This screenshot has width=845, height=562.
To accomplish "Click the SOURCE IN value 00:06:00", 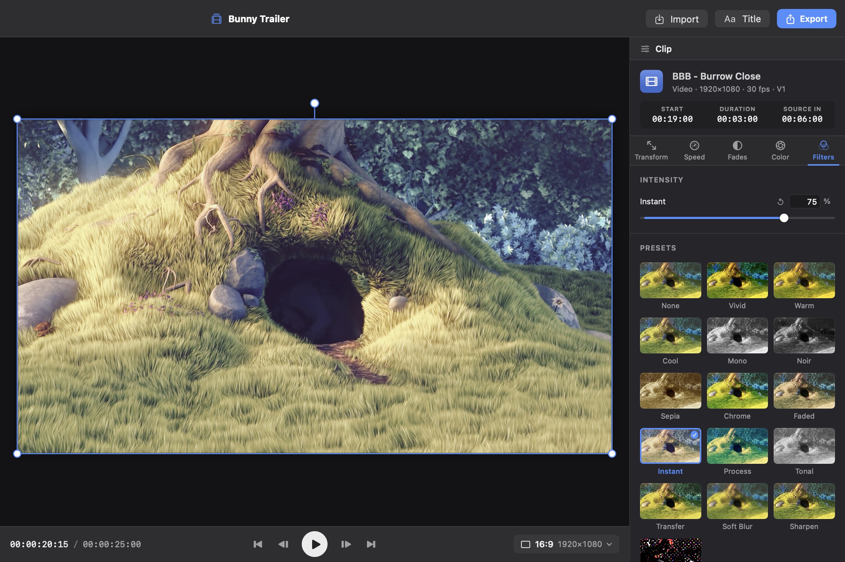I will tap(802, 119).
